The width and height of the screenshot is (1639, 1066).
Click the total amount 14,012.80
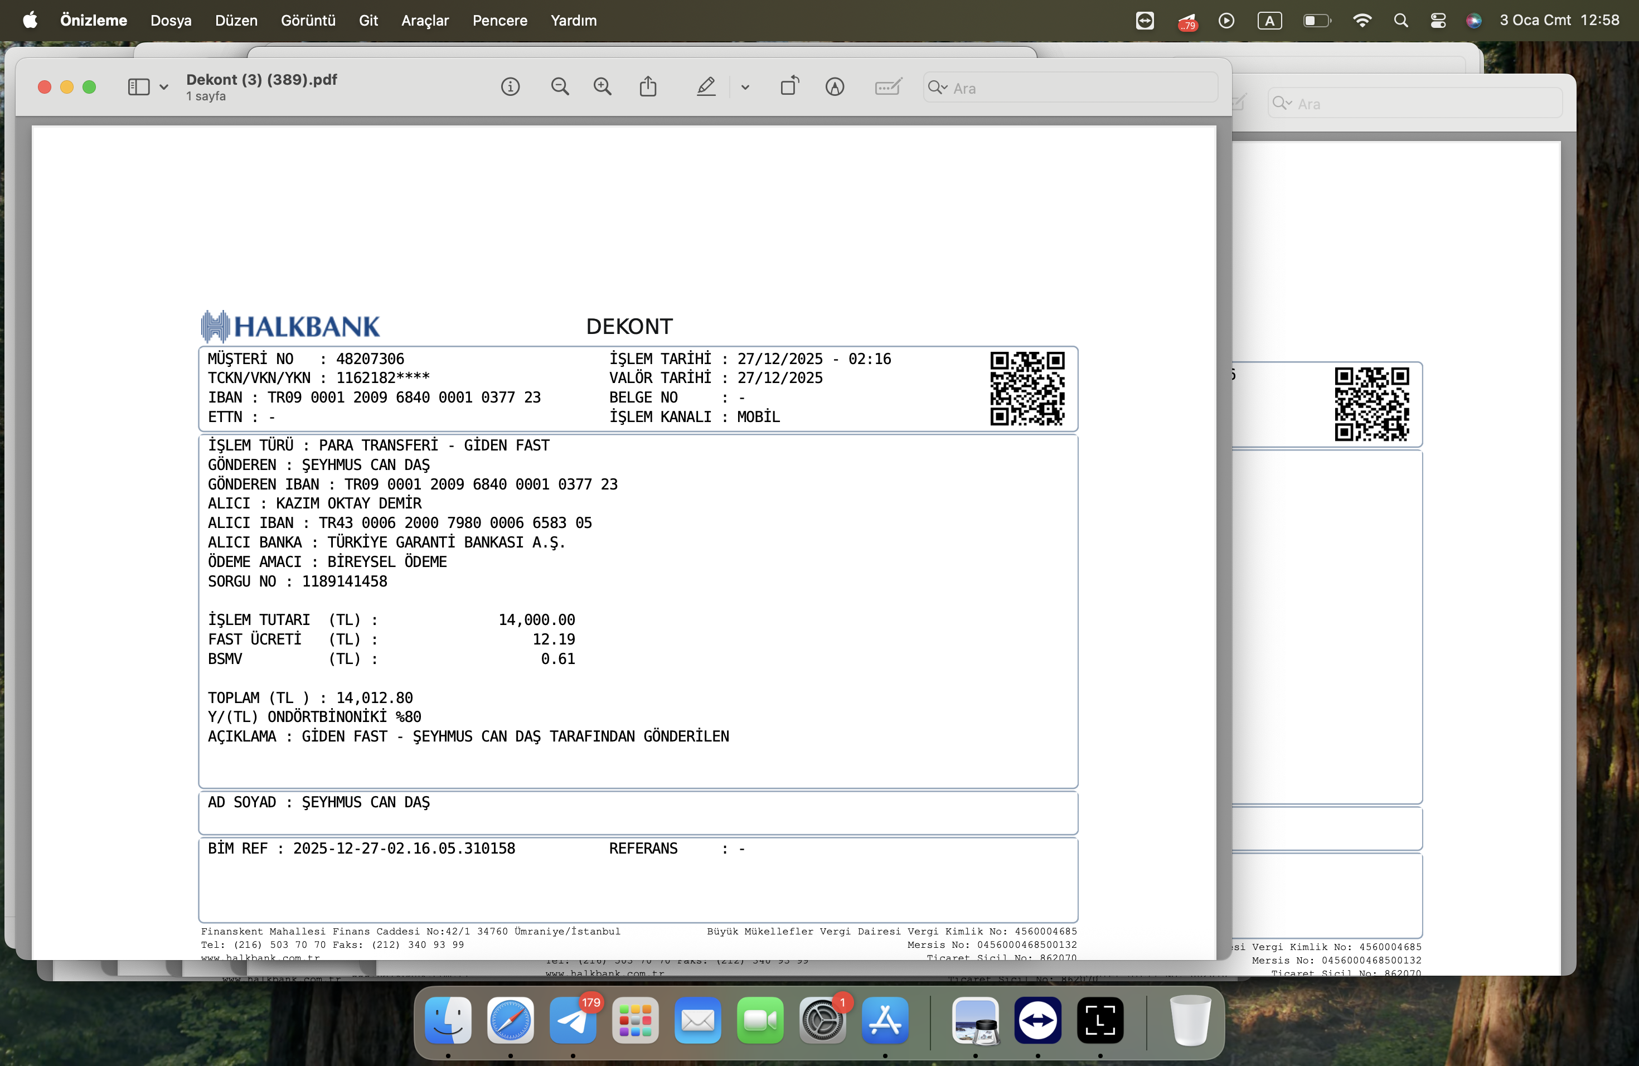375,697
